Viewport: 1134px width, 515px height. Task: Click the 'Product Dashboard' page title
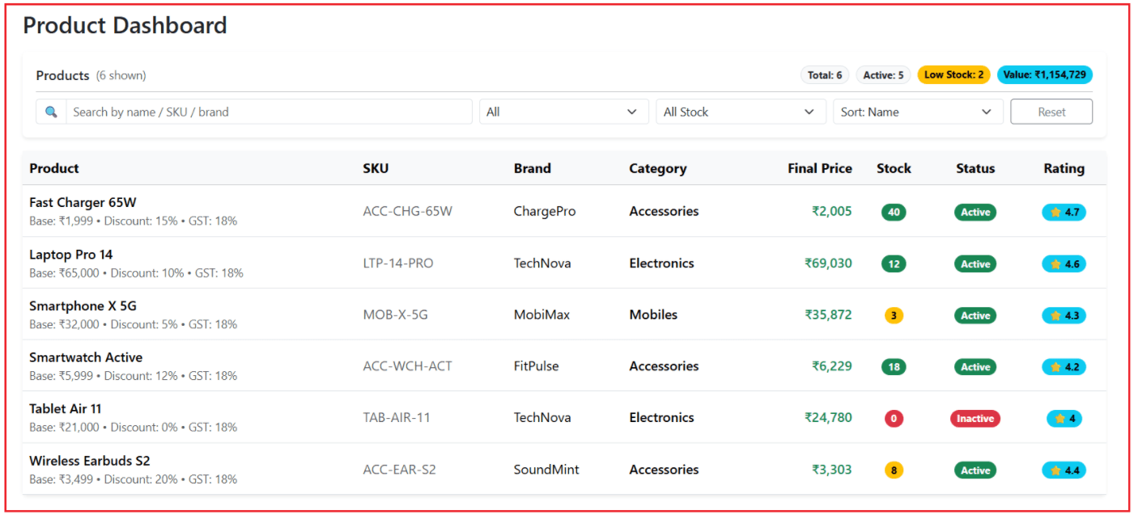125,26
